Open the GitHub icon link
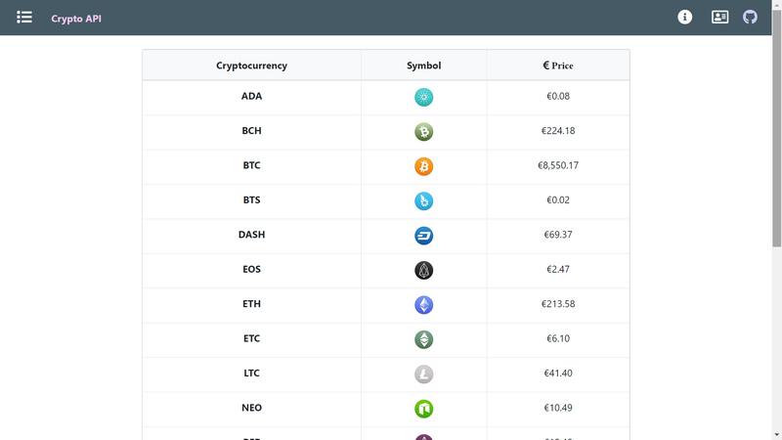The image size is (782, 440). click(750, 17)
